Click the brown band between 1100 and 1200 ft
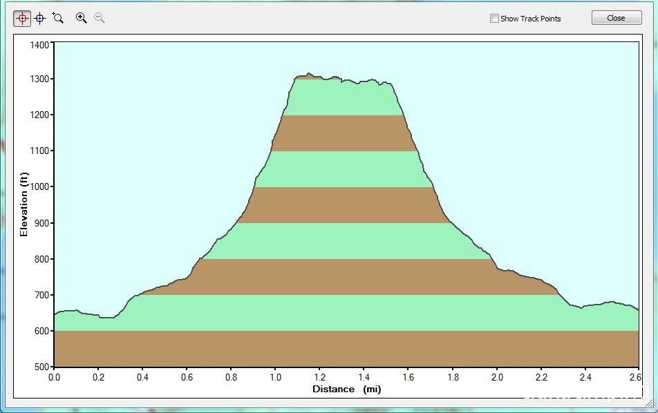Image resolution: width=658 pixels, height=413 pixels. pos(344,133)
